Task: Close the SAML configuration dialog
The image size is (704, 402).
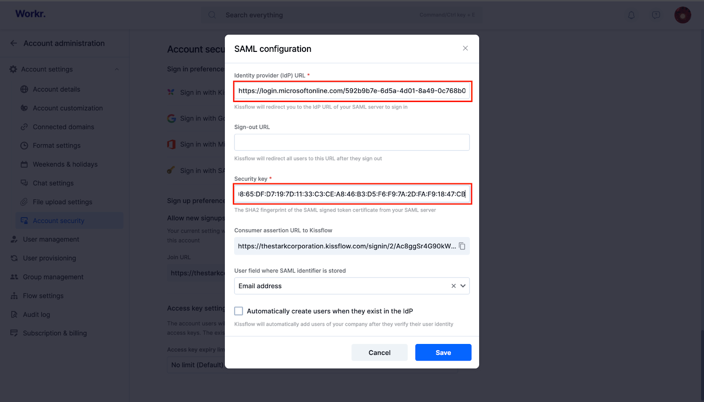Action: tap(465, 48)
